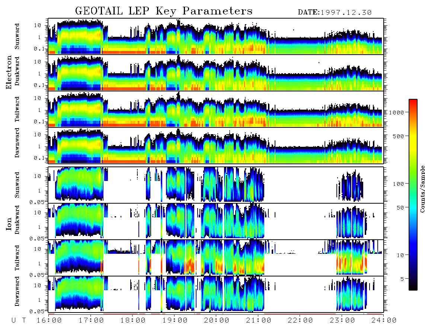Select the 21:00 time tick label
The height and width of the screenshot is (327, 425).
point(259,320)
